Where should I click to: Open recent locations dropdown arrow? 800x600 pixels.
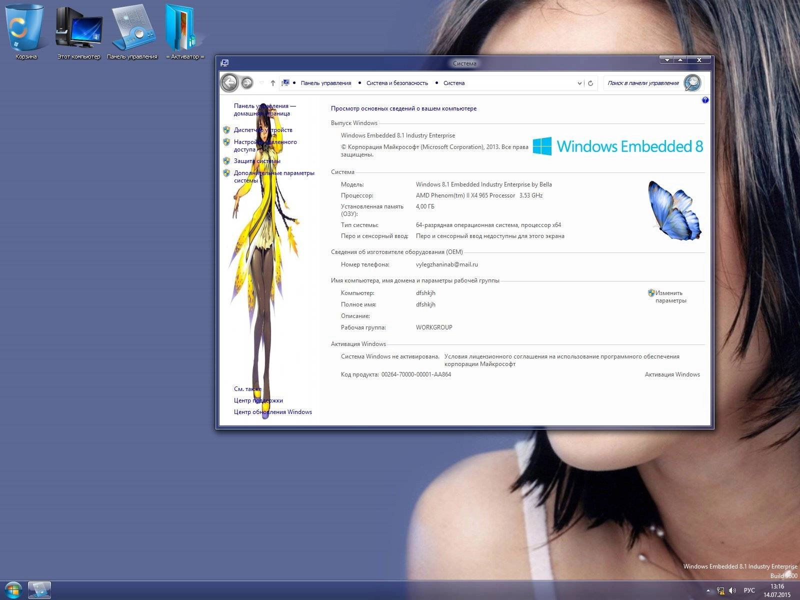(x=261, y=83)
